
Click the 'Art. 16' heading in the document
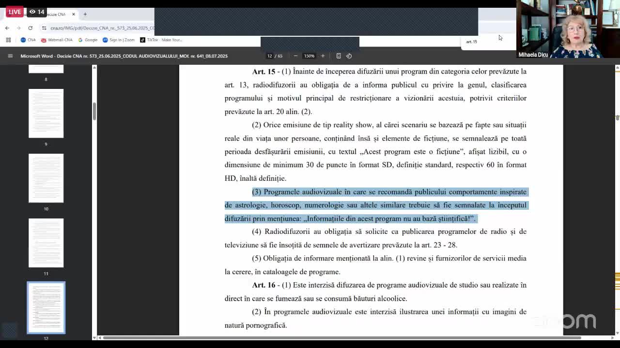point(263,285)
